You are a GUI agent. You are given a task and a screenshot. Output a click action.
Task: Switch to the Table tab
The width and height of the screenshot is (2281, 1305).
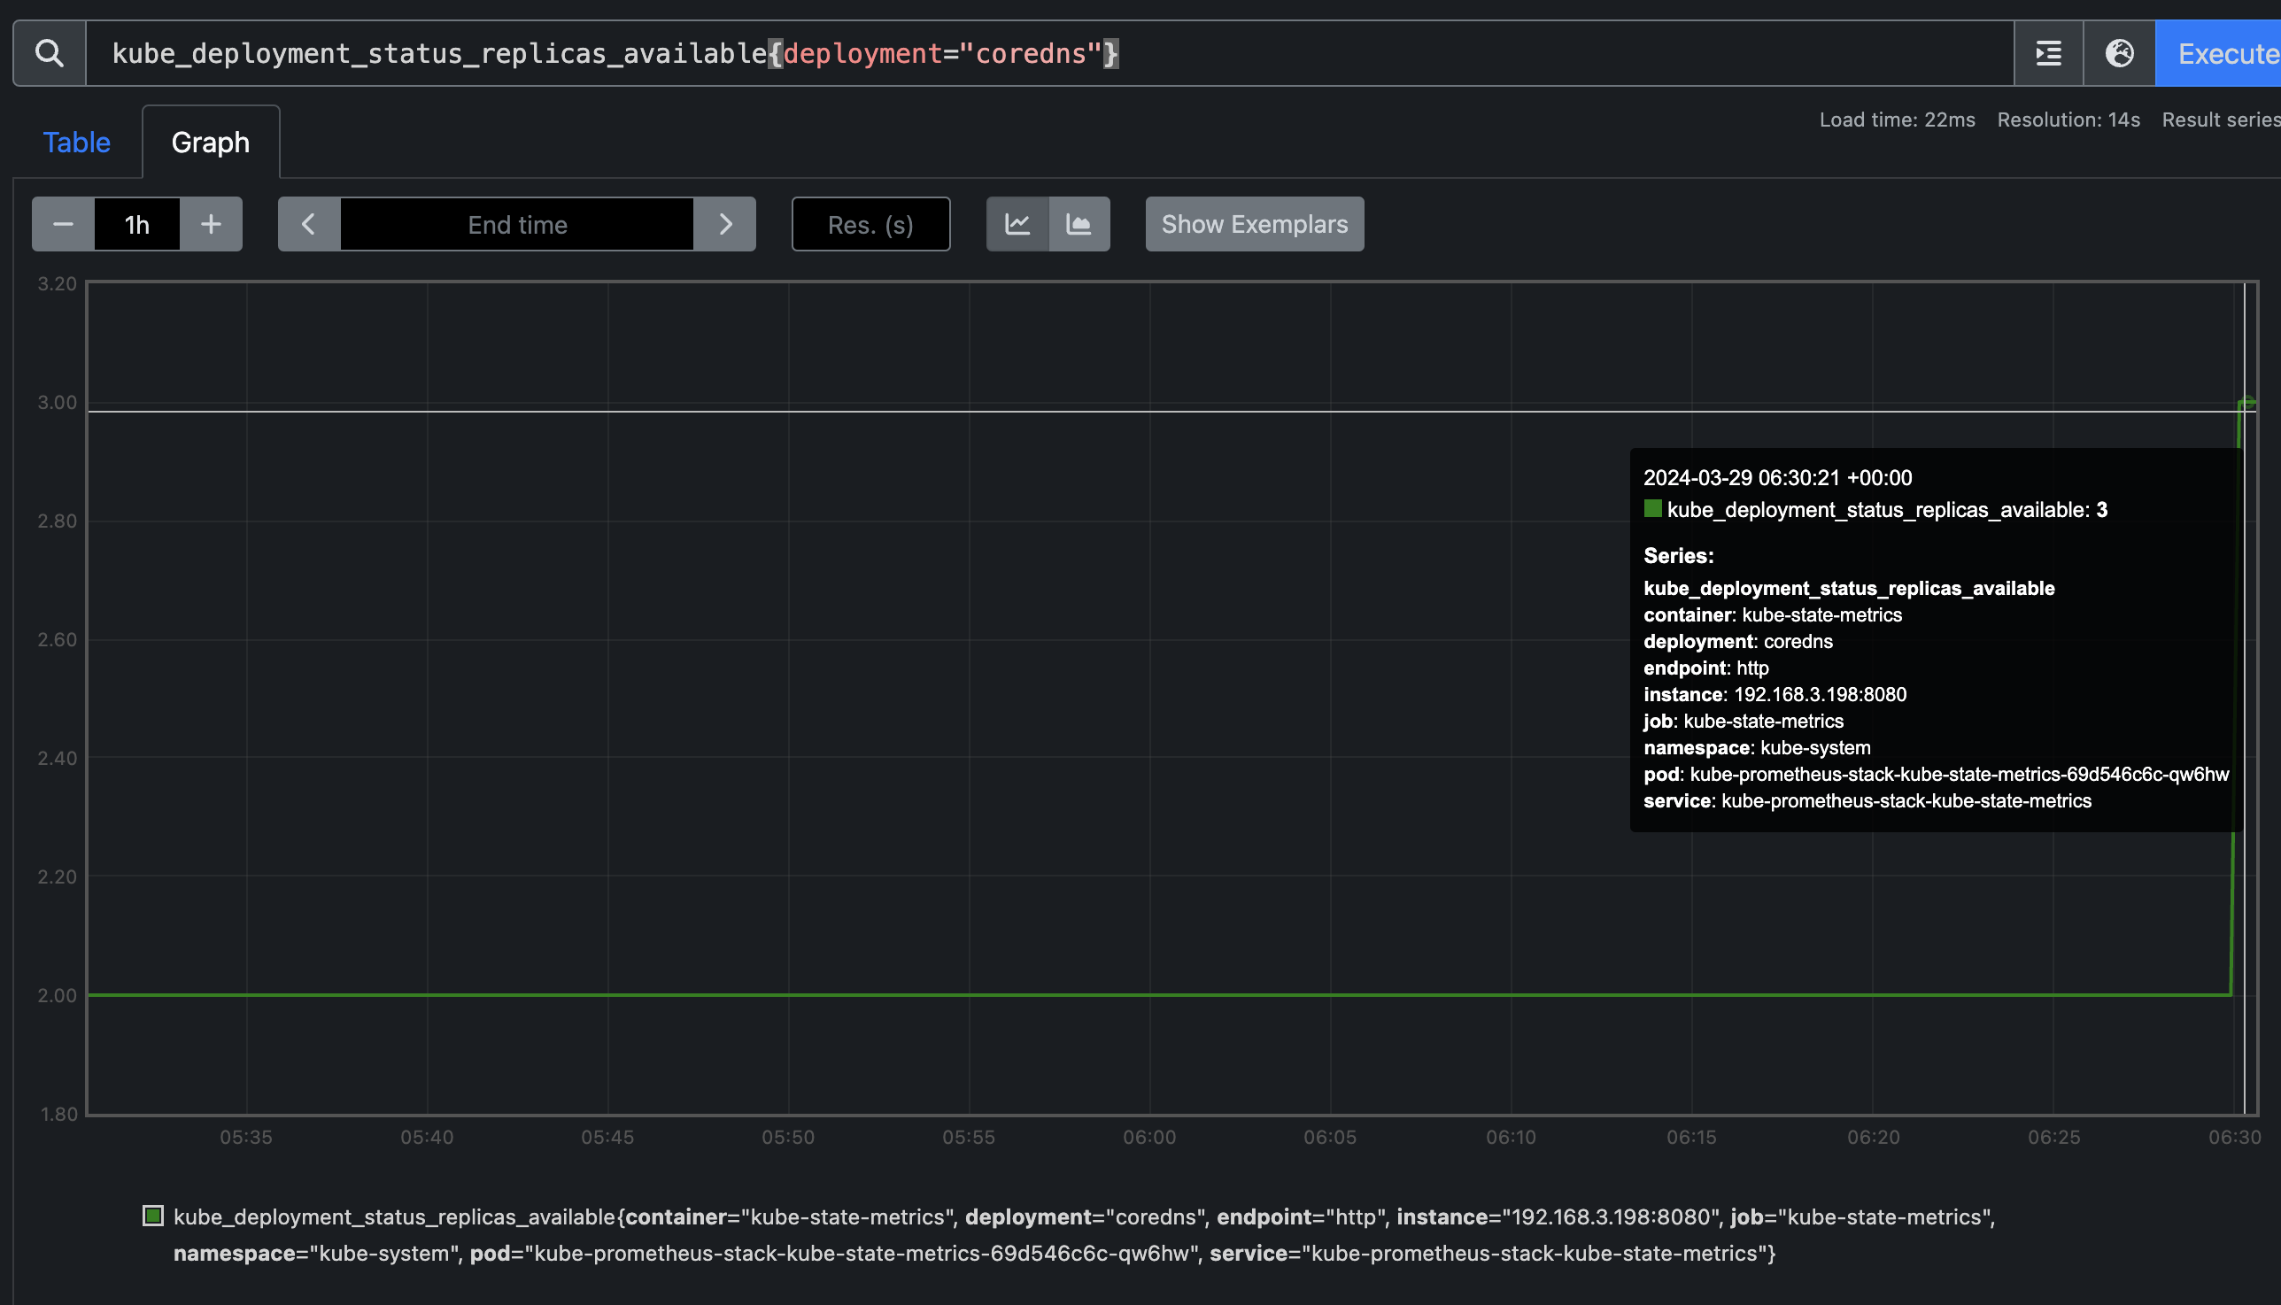click(76, 143)
